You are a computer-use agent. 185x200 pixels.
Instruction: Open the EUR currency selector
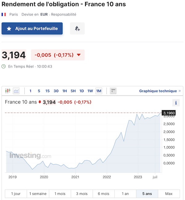pos(44,14)
